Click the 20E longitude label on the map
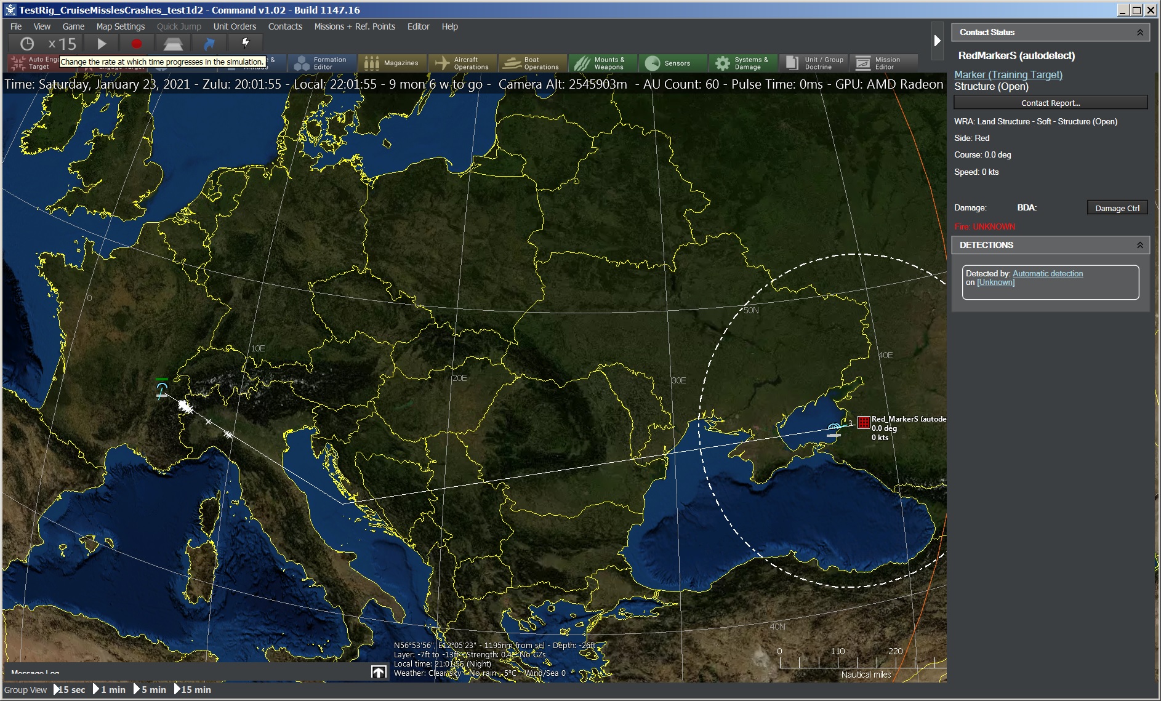 (460, 378)
